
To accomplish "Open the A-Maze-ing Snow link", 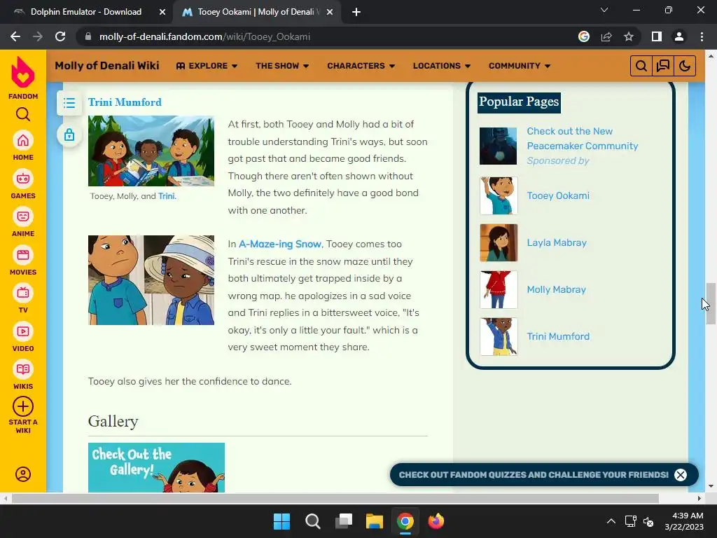I will click(280, 244).
